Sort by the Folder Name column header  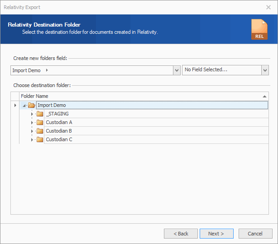click(x=136, y=96)
